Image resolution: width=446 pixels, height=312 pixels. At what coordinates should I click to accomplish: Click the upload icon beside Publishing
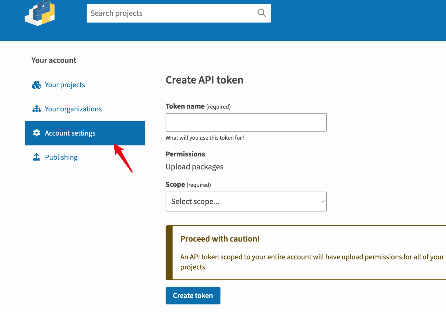[37, 157]
